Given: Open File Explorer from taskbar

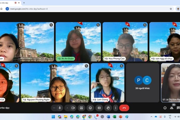Looking at the screenshot, I should tap(66, 117).
